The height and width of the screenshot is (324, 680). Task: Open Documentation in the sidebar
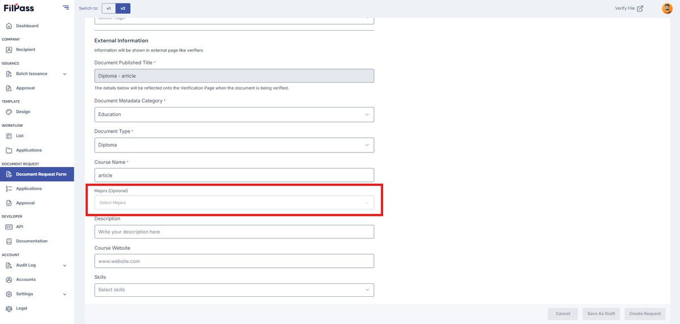(x=32, y=241)
